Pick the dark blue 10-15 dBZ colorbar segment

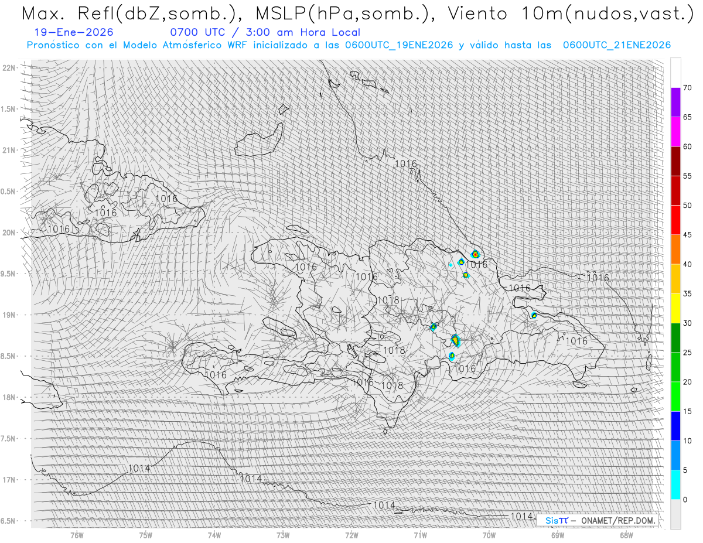pyautogui.click(x=675, y=426)
